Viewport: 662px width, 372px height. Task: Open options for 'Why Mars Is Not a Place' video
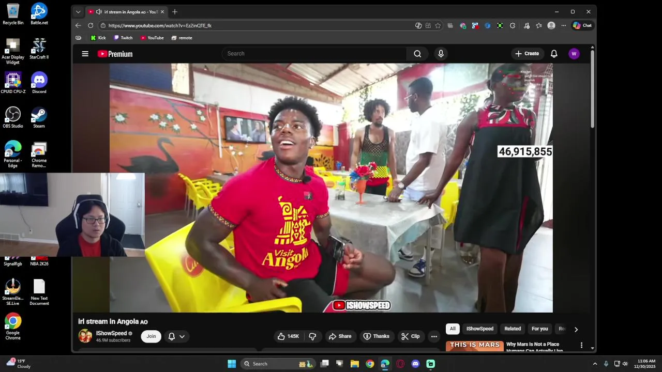(x=581, y=345)
